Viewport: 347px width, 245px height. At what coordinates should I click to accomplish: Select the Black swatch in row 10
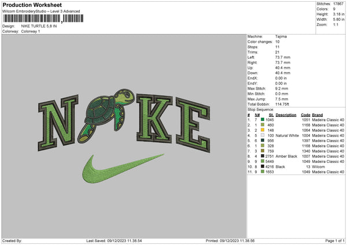263,166
